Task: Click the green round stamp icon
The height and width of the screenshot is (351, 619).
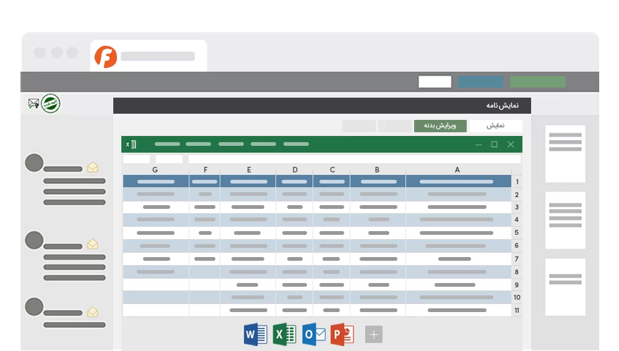Action: click(x=51, y=103)
